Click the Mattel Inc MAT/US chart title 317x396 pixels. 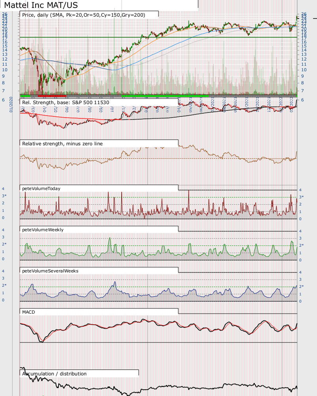point(41,5)
